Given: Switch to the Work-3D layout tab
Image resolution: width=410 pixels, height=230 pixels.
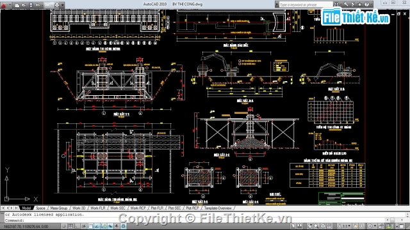Looking at the screenshot, I should (79, 208).
